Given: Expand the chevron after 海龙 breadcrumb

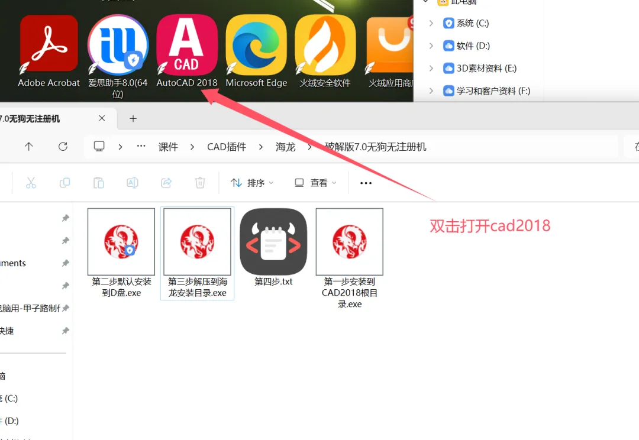Looking at the screenshot, I should tap(309, 147).
